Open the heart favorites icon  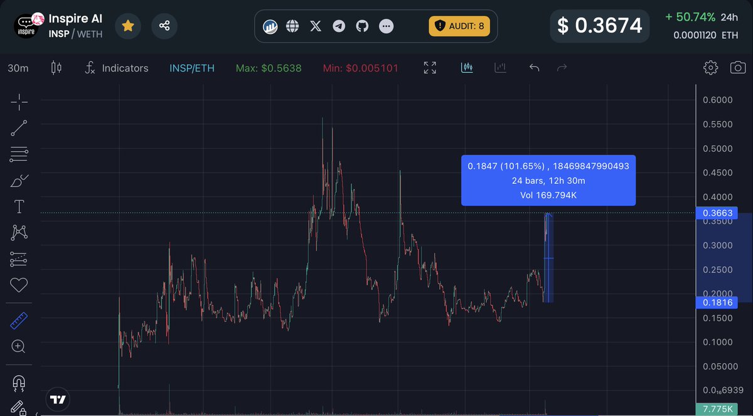19,285
